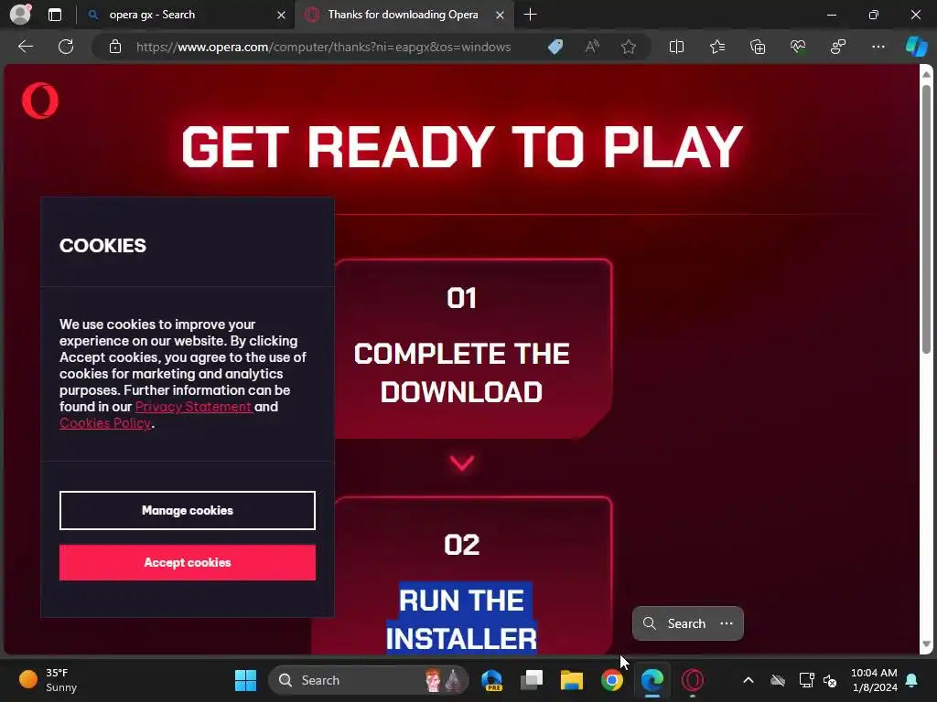Click the Edge profile avatar icon
Image resolution: width=937 pixels, height=702 pixels.
20,15
